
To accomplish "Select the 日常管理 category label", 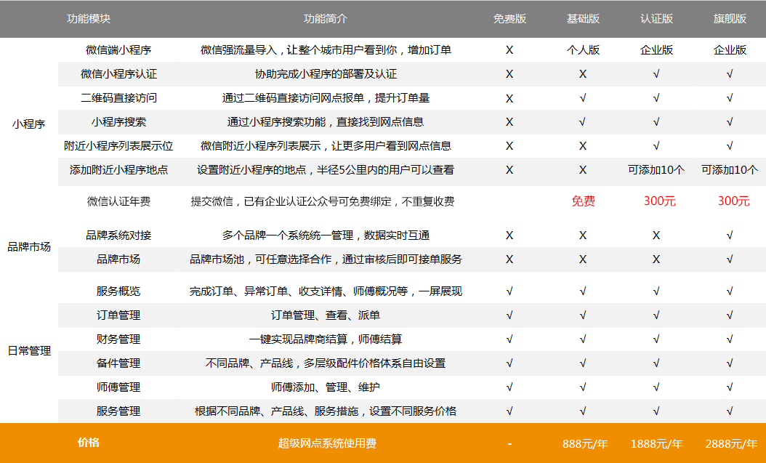I will tap(29, 351).
